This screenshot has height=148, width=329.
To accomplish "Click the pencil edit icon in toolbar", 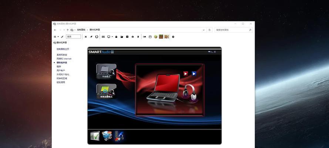I will pyautogui.click(x=62, y=37).
